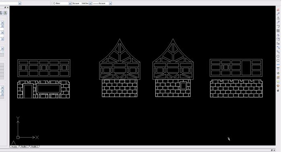This screenshot has height=152, width=282.
Task: Click the white Blanc color circle swatch
Action: point(54,3)
